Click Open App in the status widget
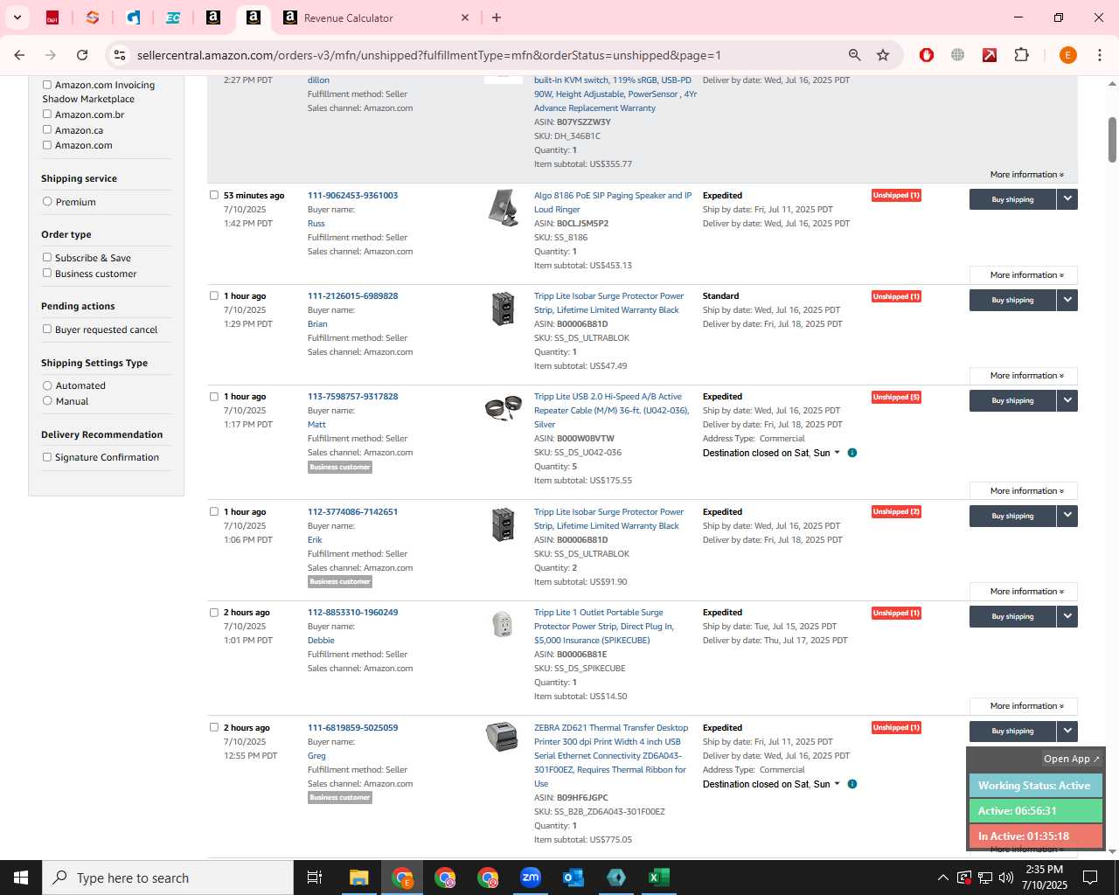 coord(1072,759)
